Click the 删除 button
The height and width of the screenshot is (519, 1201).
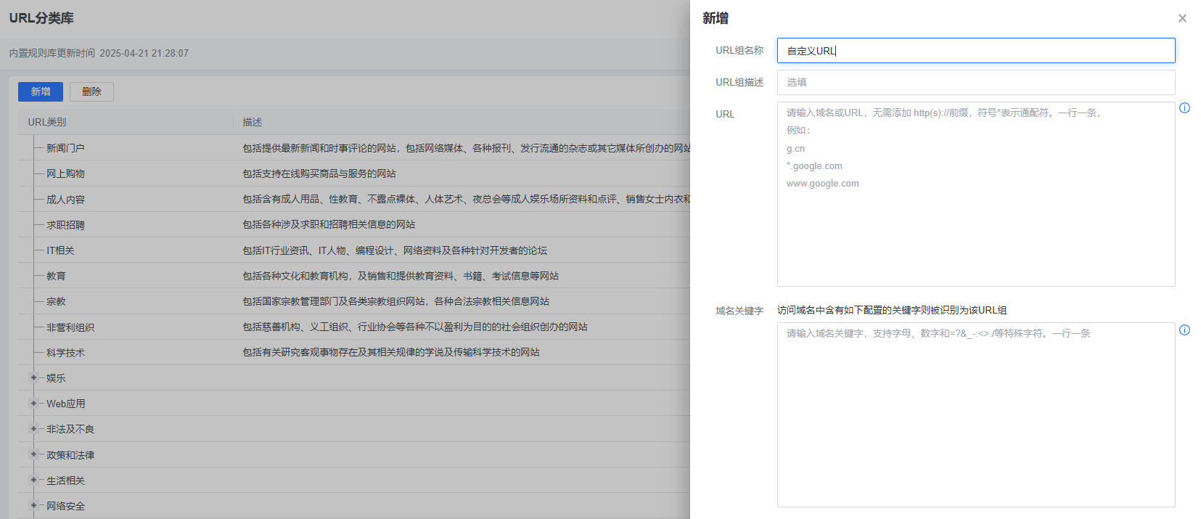point(91,91)
